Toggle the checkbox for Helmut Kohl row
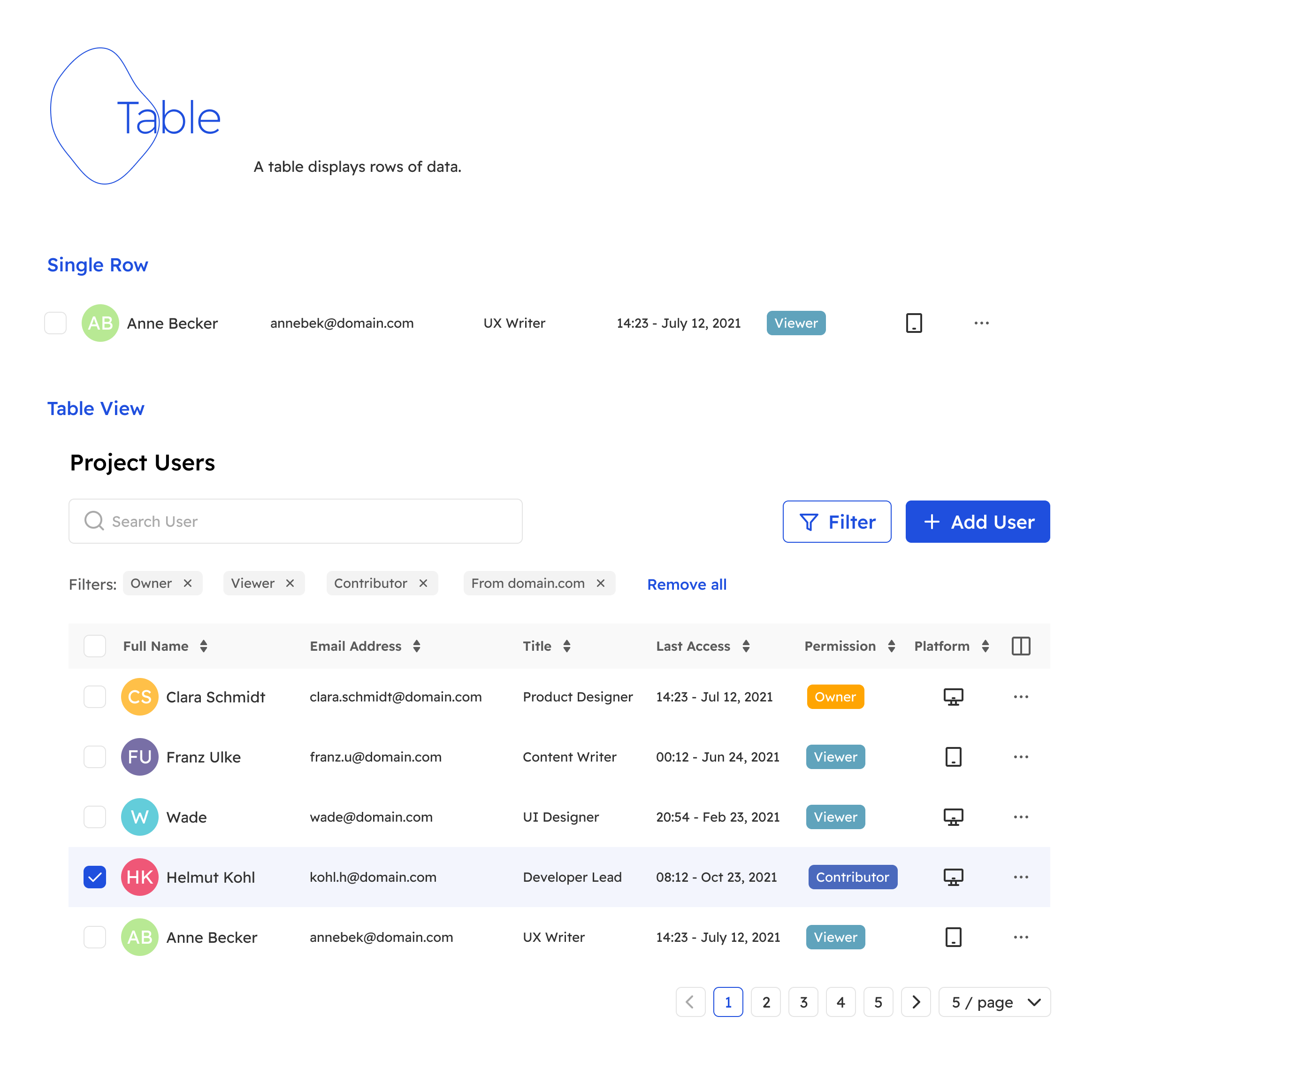Screen dimensions: 1314x1078 click(94, 877)
